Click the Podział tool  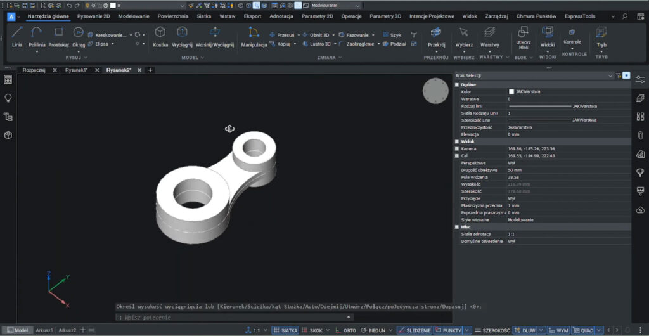(394, 44)
